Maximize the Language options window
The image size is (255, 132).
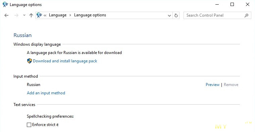point(232,5)
